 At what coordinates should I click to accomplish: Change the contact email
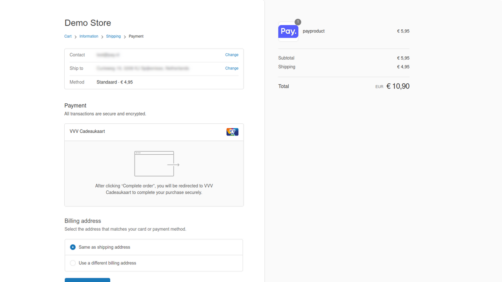click(232, 55)
